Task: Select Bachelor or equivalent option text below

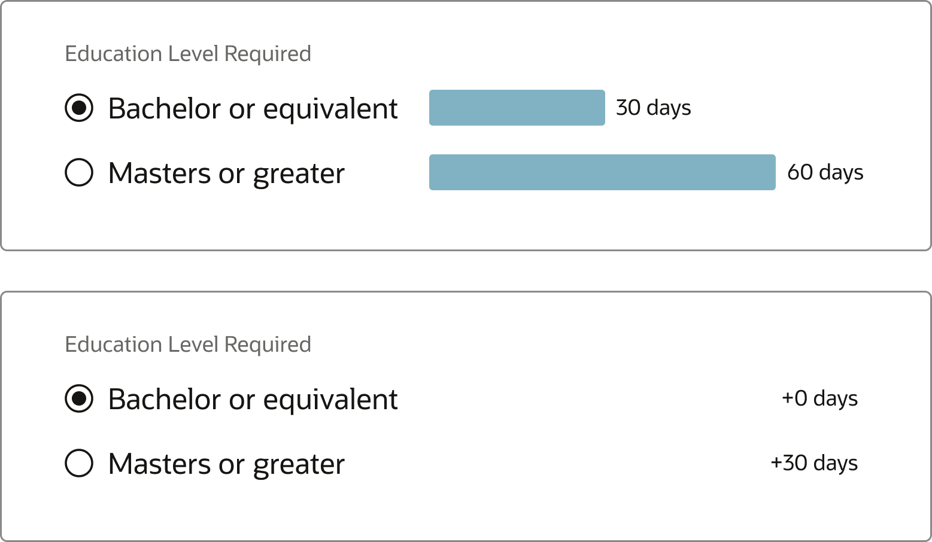Action: [x=252, y=400]
